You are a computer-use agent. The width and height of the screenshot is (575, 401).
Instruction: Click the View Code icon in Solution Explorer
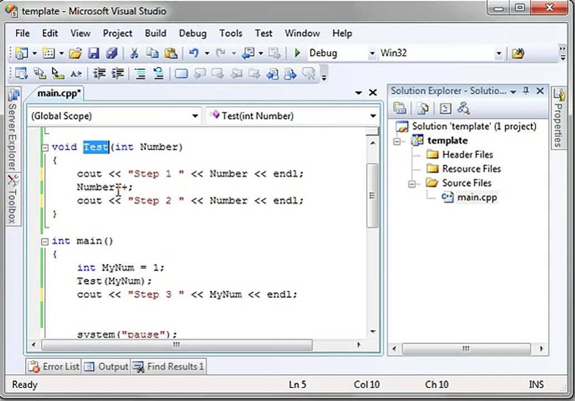click(x=446, y=108)
